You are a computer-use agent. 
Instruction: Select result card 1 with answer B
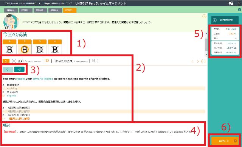(9, 47)
